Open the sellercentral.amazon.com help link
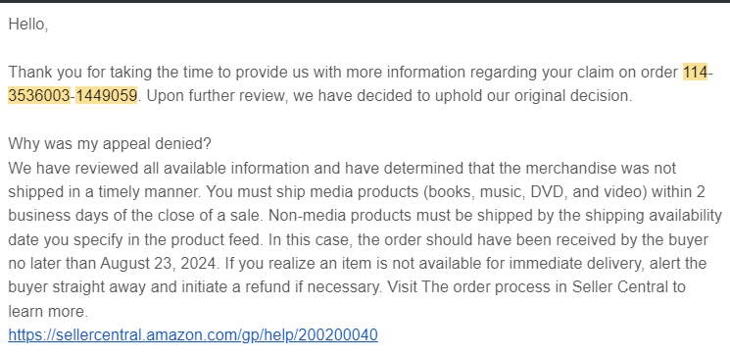Viewport: 730px width, 357px height. point(193,334)
